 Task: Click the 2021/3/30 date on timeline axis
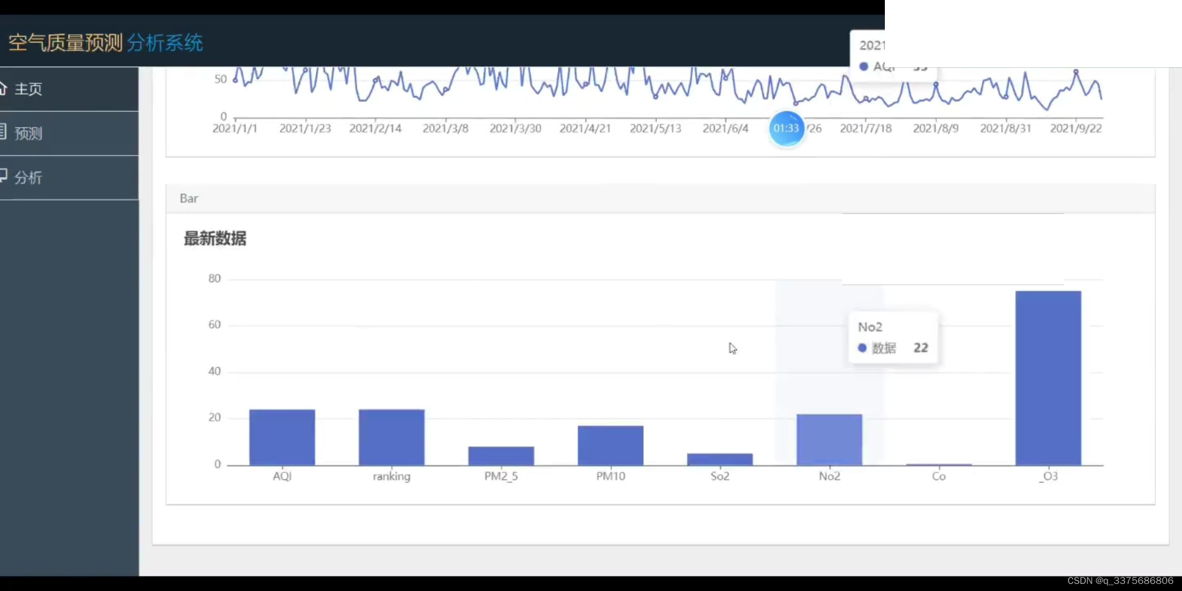(515, 129)
